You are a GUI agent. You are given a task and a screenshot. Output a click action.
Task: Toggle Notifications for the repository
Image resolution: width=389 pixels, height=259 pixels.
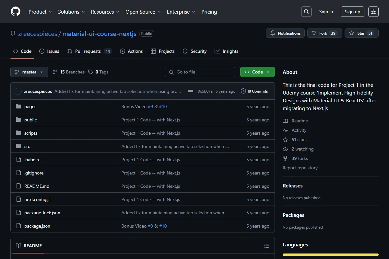286,33
